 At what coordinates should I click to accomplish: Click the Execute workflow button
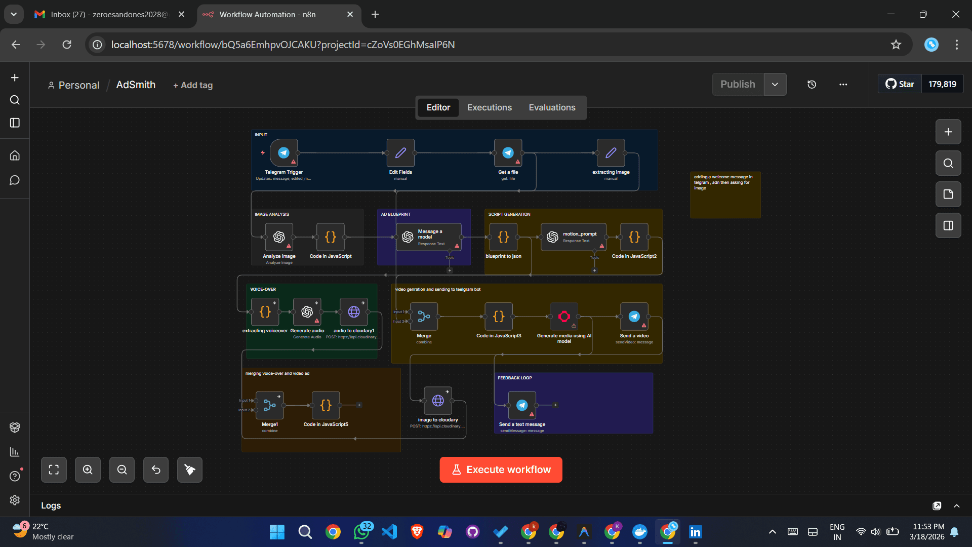501,470
